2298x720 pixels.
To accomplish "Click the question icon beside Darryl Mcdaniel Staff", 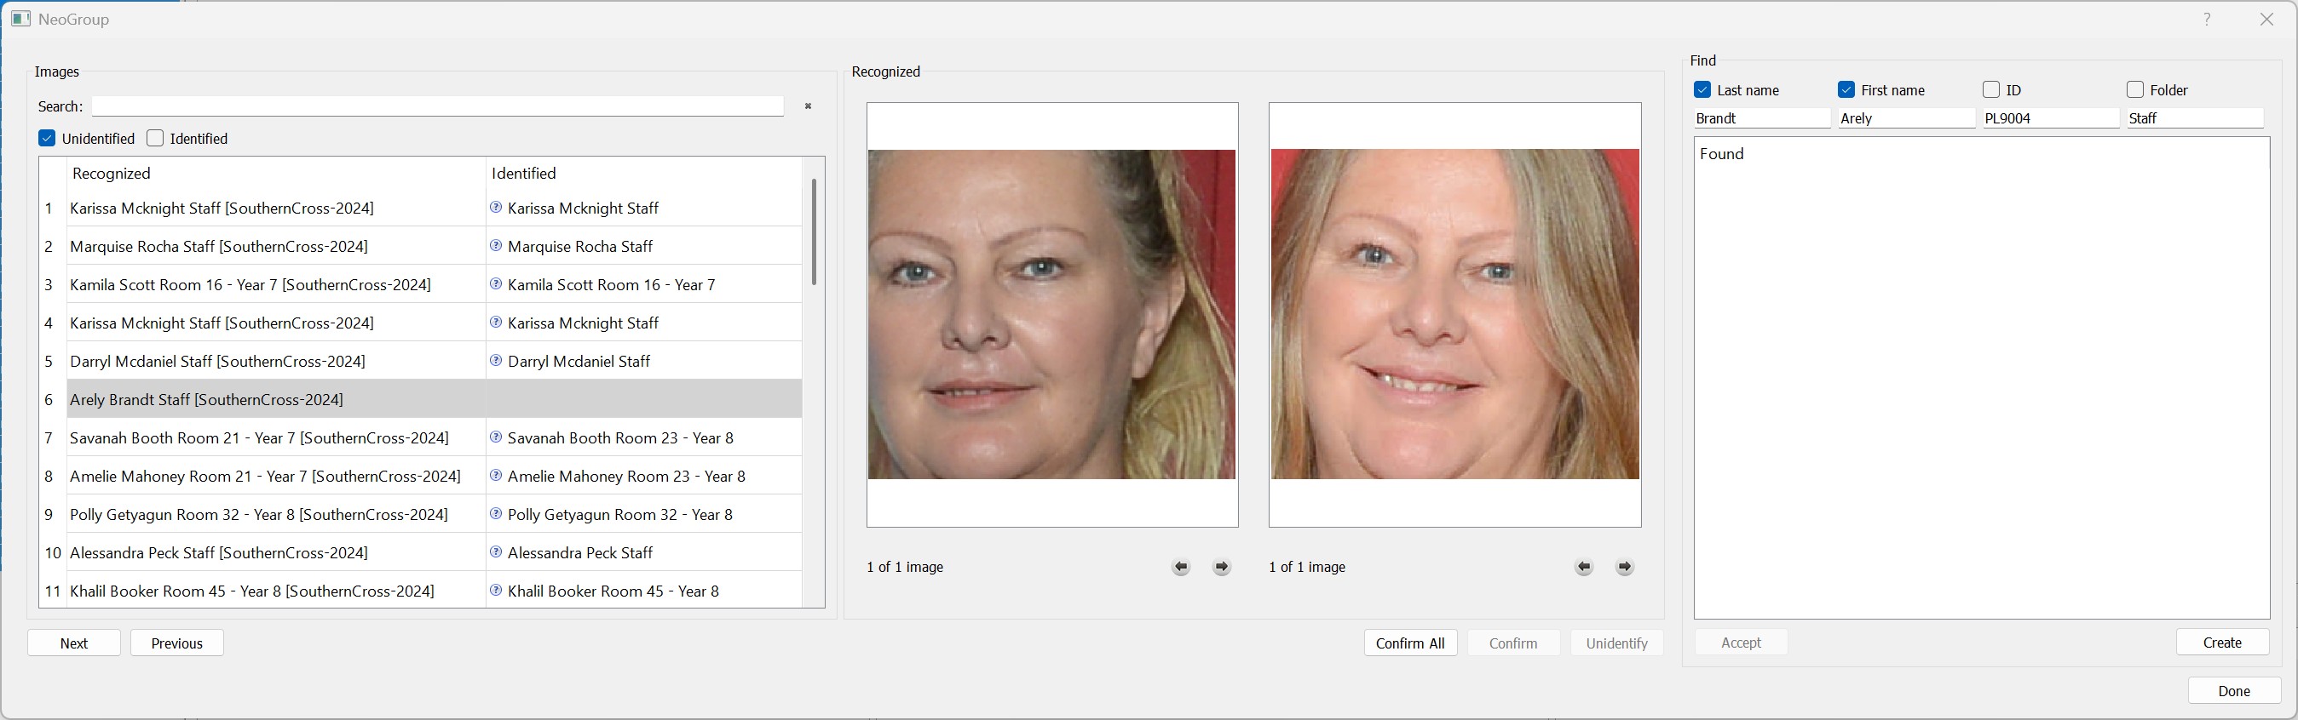I will click(x=496, y=361).
